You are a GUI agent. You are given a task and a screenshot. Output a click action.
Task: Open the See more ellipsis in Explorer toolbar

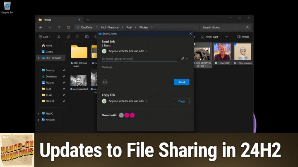(x=226, y=37)
